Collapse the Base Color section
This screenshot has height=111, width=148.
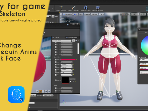[53, 57]
